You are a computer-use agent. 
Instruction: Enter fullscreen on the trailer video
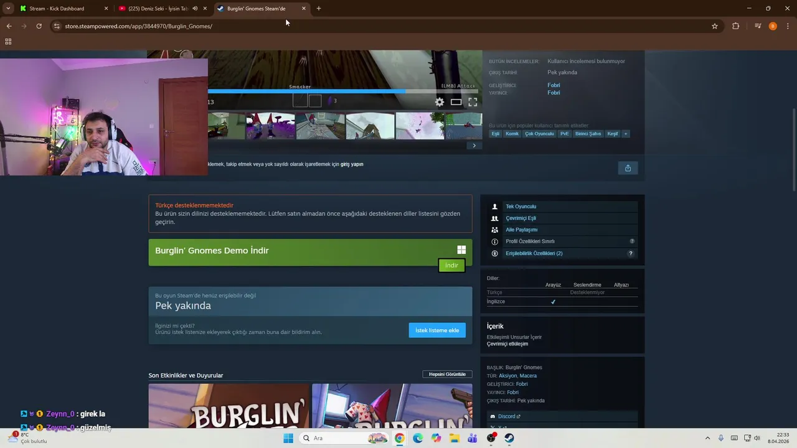473,102
